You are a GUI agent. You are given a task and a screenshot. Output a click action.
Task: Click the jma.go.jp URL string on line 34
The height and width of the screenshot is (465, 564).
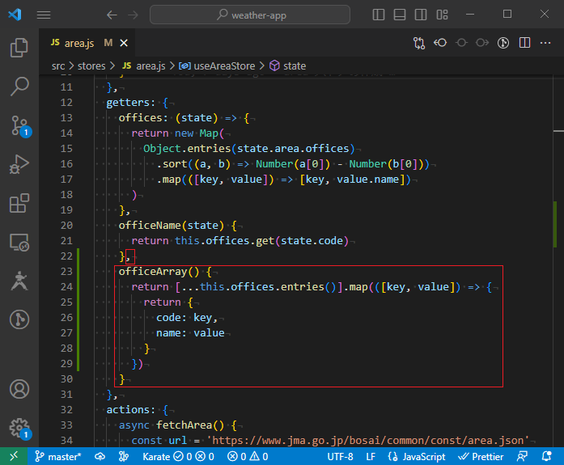(368, 441)
